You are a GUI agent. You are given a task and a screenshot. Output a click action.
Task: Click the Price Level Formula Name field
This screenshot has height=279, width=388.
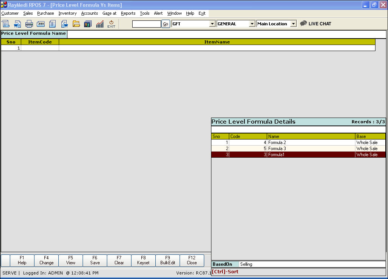pos(227,34)
